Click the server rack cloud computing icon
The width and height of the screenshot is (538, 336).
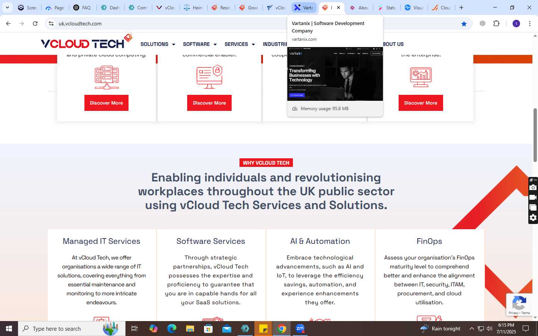[x=107, y=77]
